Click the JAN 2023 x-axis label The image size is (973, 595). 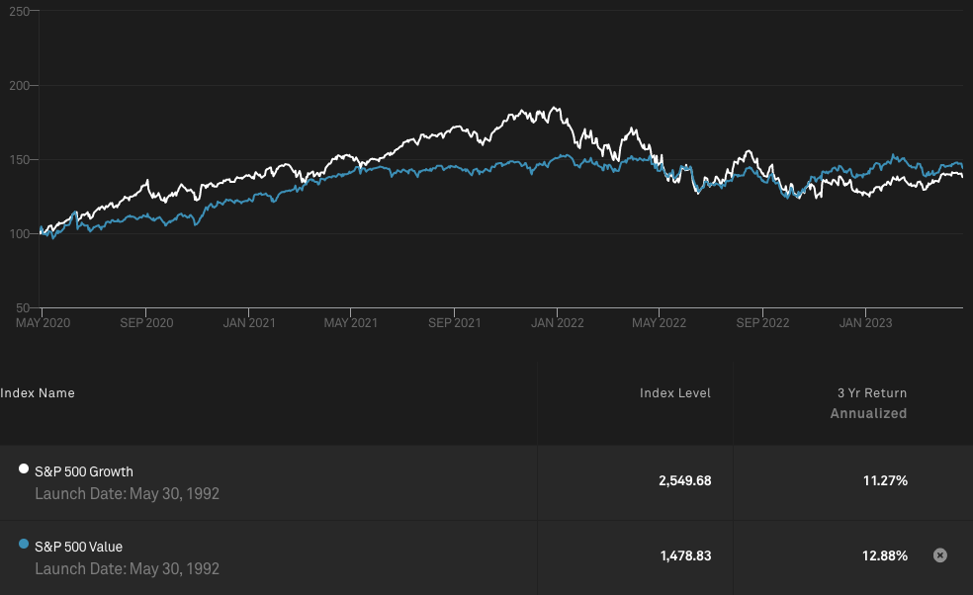click(866, 323)
